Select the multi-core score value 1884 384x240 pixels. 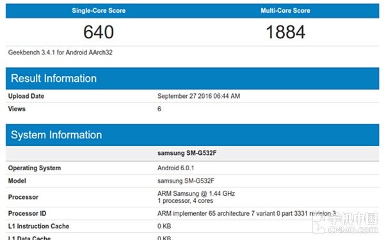[285, 32]
